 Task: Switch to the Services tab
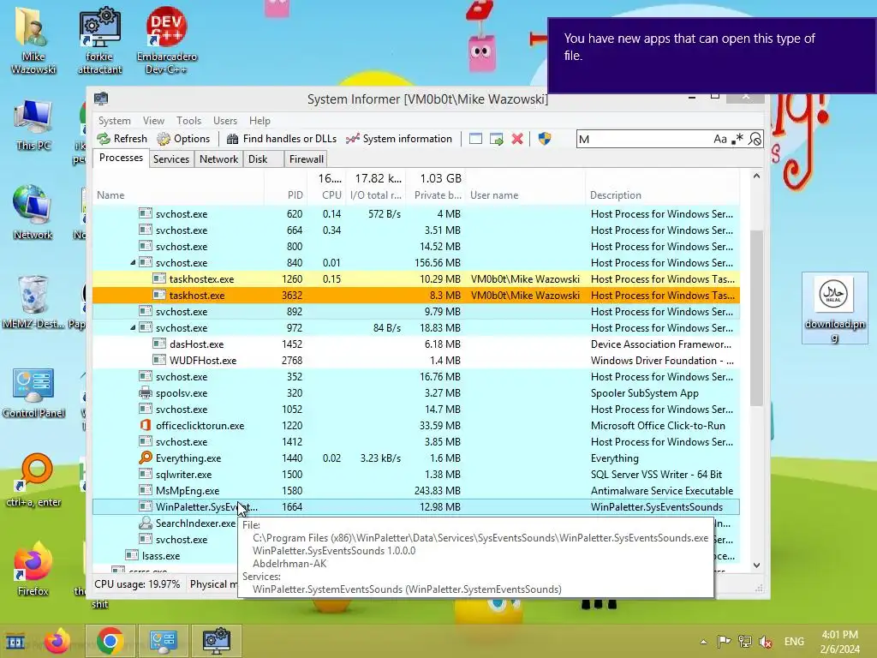coord(171,159)
